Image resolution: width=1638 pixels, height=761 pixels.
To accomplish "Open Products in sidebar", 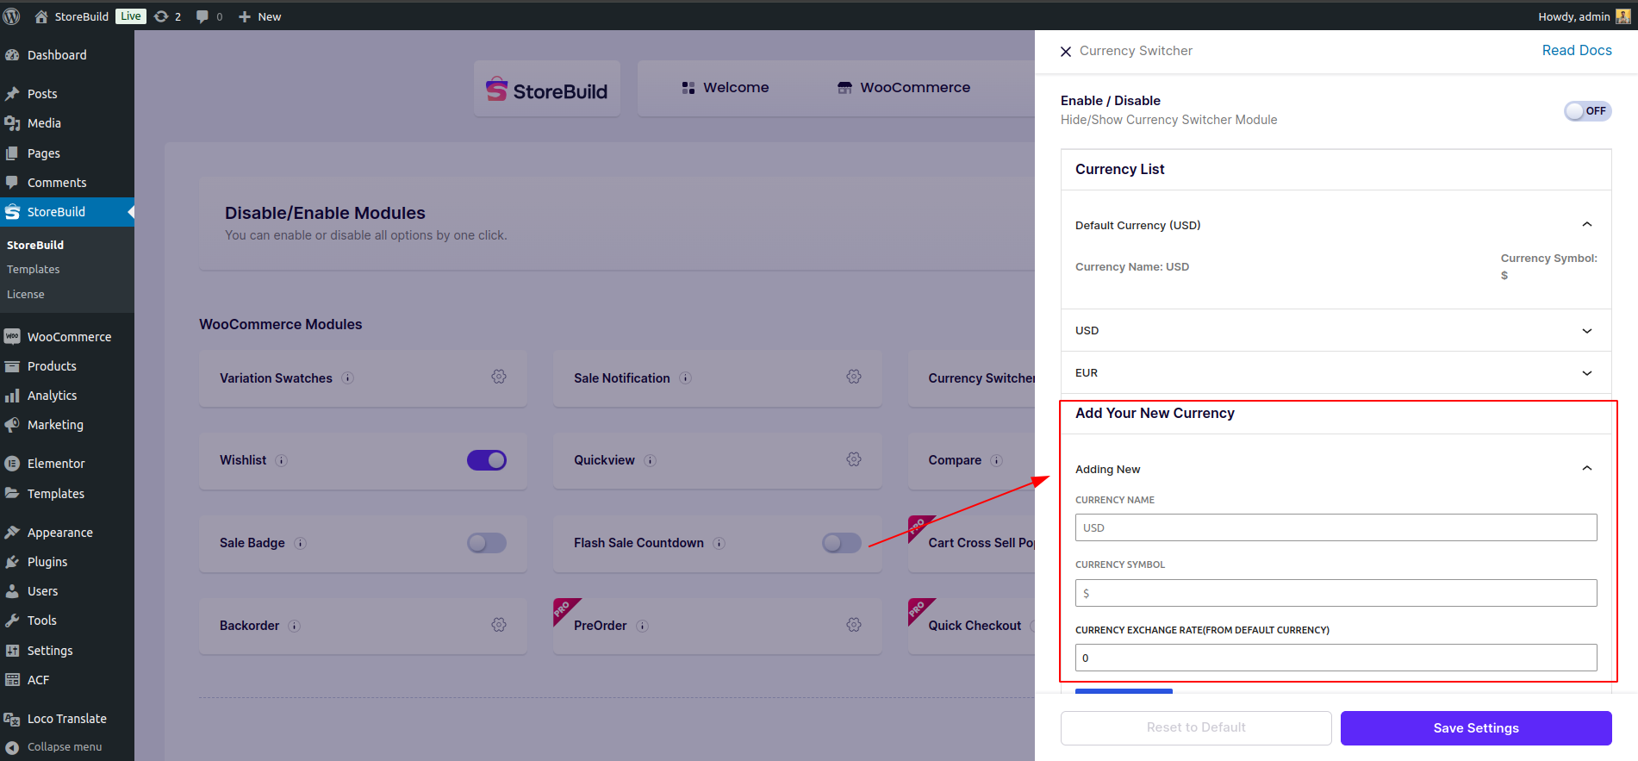I will [x=67, y=366].
